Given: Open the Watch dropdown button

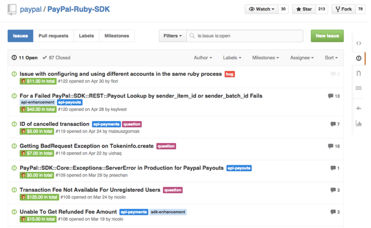Looking at the screenshot, I should [261, 9].
